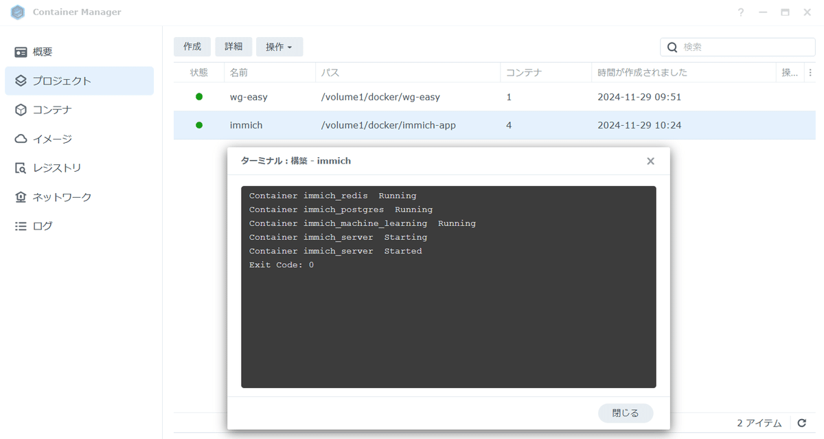Image resolution: width=824 pixels, height=439 pixels.
Task: Sort by 名前 column header
Action: tap(270, 72)
